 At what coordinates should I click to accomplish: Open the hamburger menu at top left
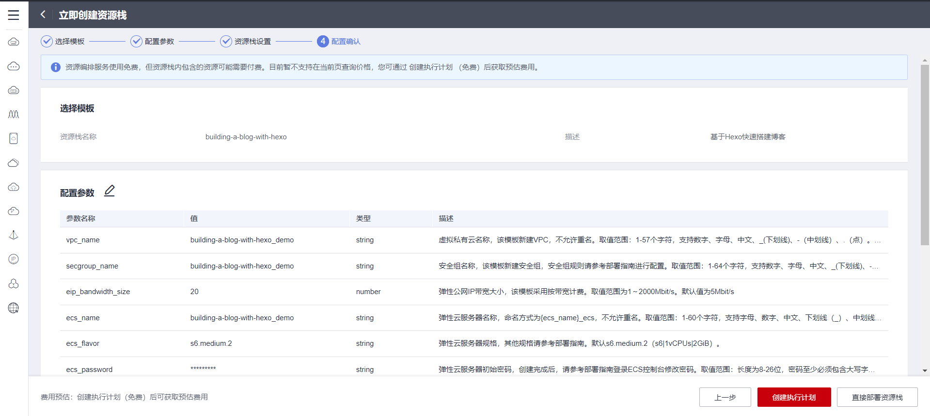(14, 15)
